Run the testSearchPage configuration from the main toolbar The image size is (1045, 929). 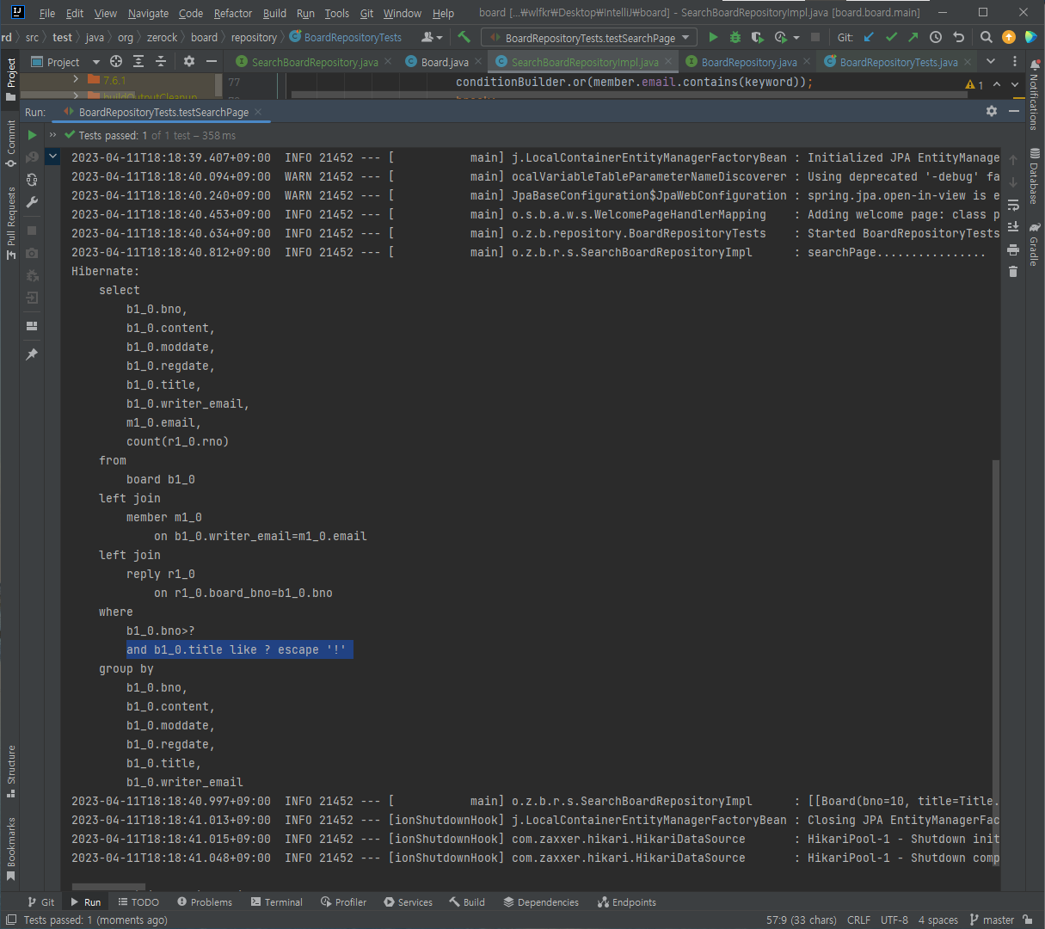(x=713, y=37)
